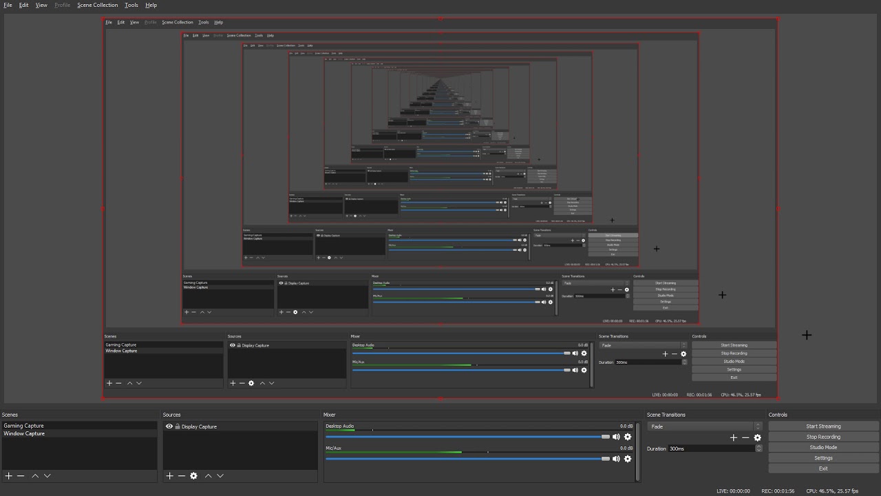881x496 pixels.
Task: Click the Desktop Audio volume slider handle
Action: click(x=605, y=437)
